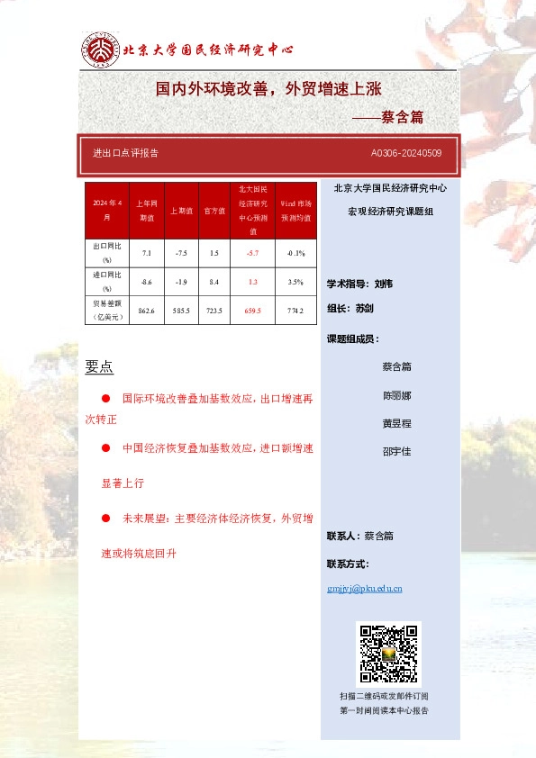Select the import official value 8.4
This screenshot has height=758, width=536.
pos(214,282)
